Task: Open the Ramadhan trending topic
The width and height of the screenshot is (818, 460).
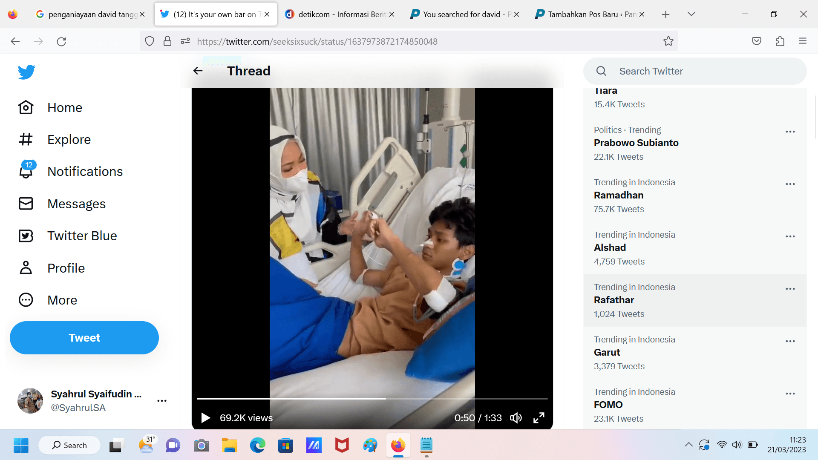Action: pos(695,195)
